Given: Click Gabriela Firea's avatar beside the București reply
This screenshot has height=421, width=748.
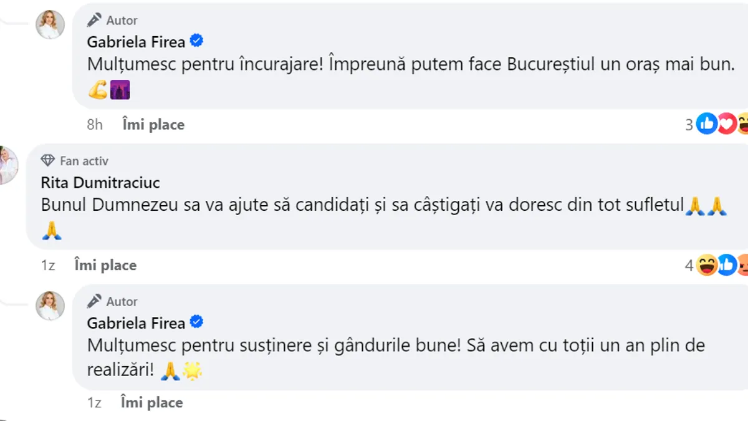Looking at the screenshot, I should pyautogui.click(x=50, y=25).
